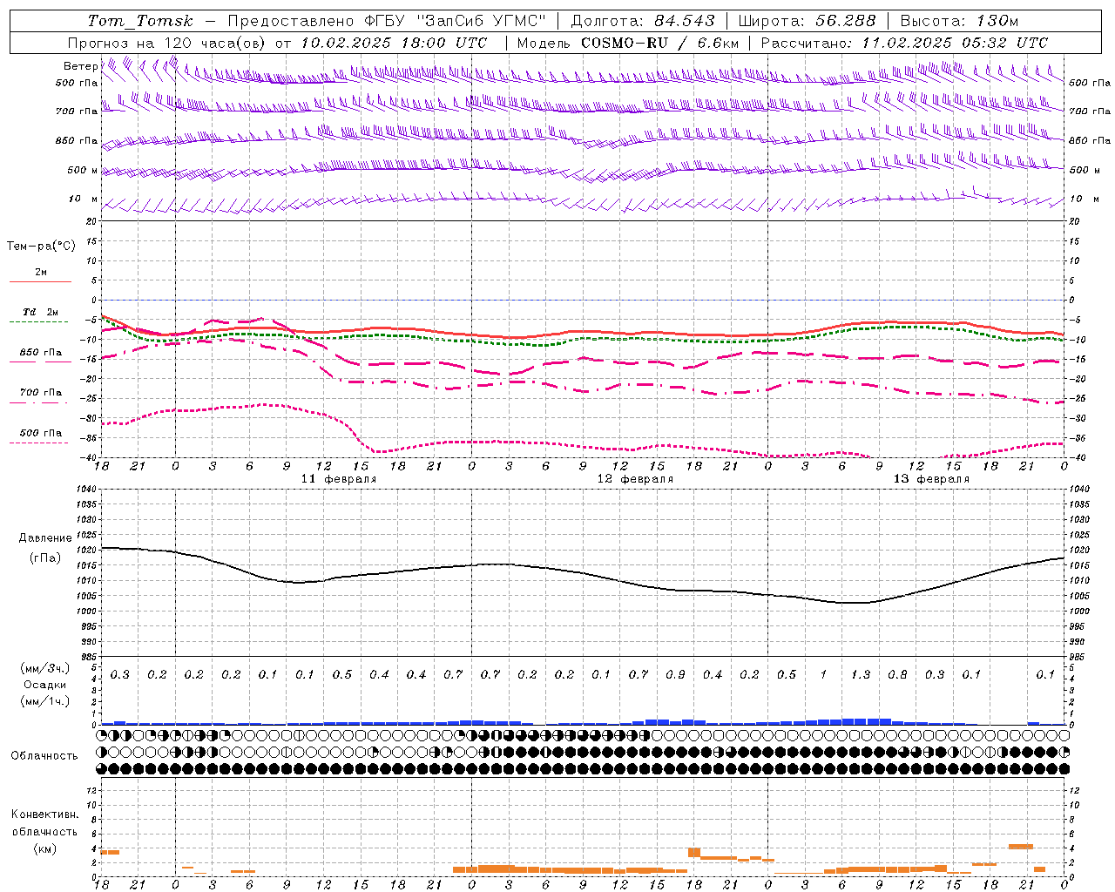This screenshot has height=892, width=1115.
Task: Click the 'Ветер' wind panel label
Action: point(80,66)
